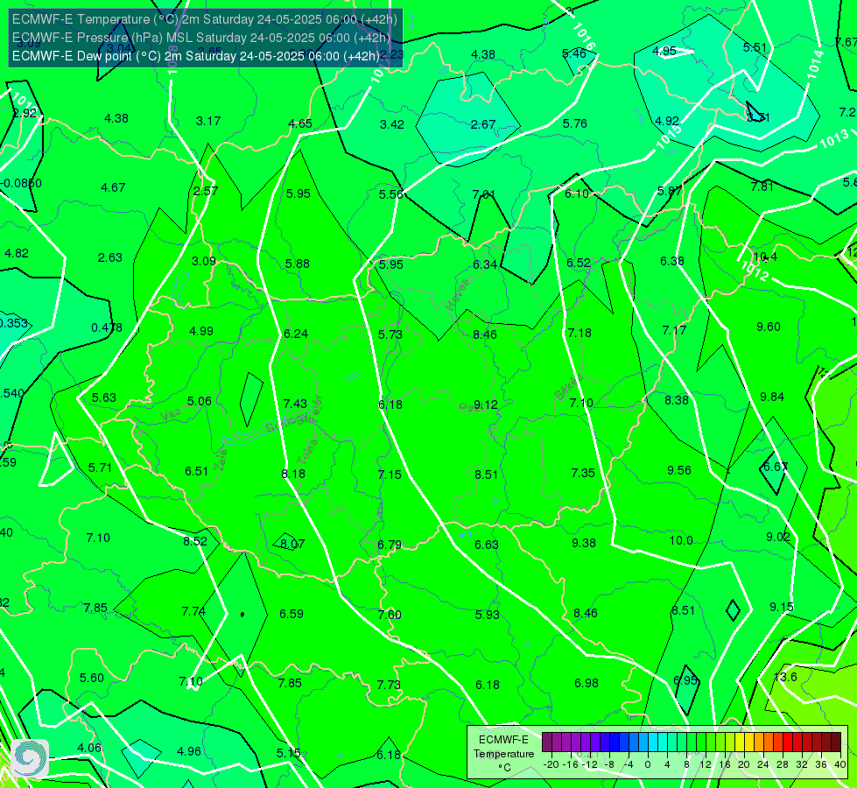
Task: Click the grid value 3.42
Action: point(392,124)
